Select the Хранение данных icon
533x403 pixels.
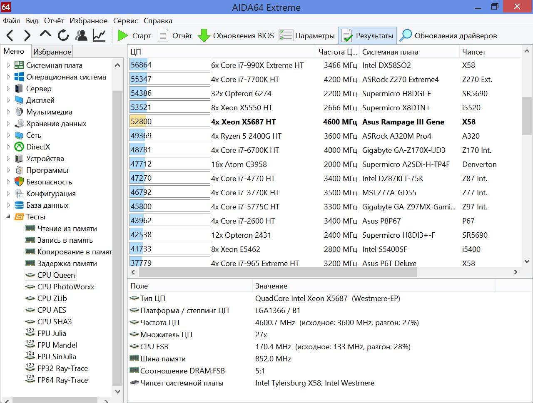point(19,124)
